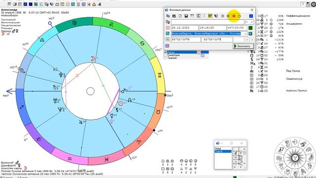Click the red dot circle icon in dialog

point(234,16)
